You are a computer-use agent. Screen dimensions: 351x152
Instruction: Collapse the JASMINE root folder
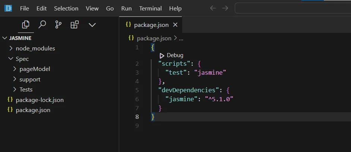(5, 38)
